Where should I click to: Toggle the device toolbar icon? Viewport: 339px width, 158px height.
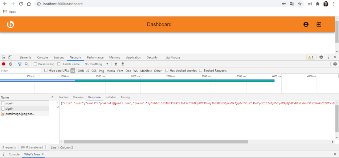tap(10, 57)
